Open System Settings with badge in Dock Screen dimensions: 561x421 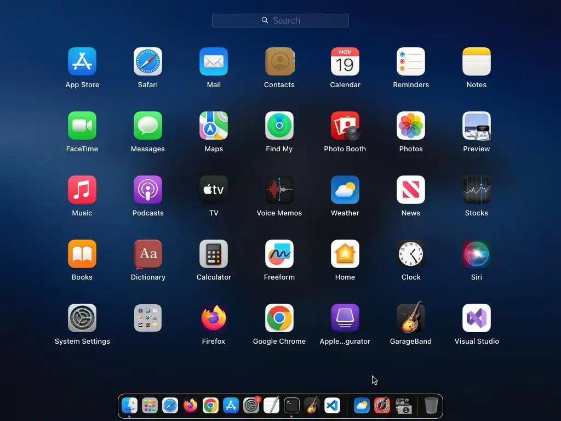[x=251, y=406]
